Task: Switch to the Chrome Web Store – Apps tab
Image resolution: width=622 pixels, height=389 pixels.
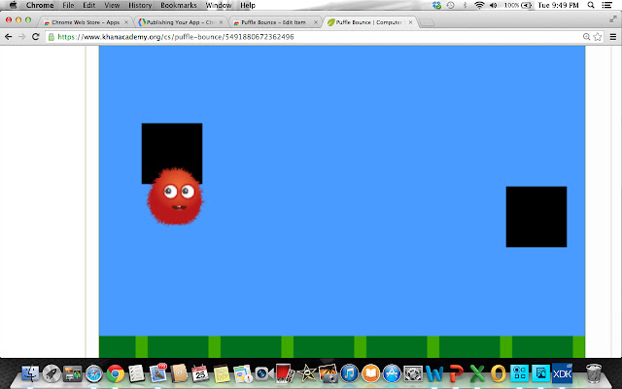Action: pos(86,22)
